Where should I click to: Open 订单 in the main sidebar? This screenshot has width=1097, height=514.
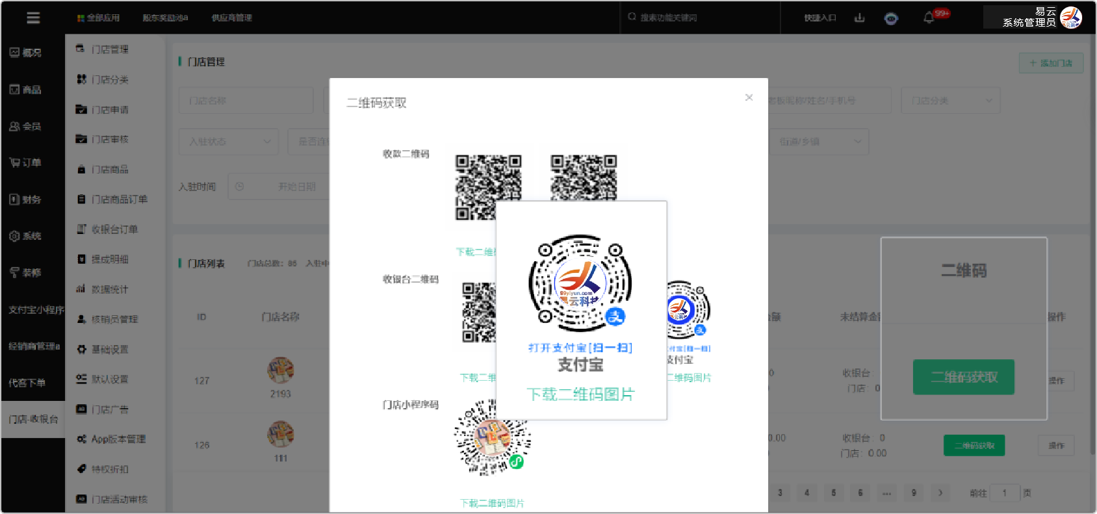point(25,162)
